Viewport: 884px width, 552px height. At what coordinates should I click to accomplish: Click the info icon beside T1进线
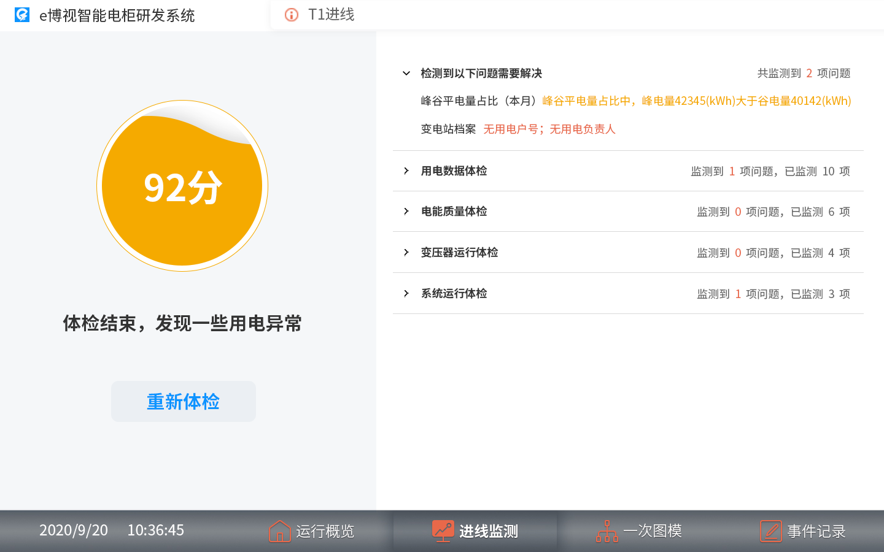(x=292, y=15)
